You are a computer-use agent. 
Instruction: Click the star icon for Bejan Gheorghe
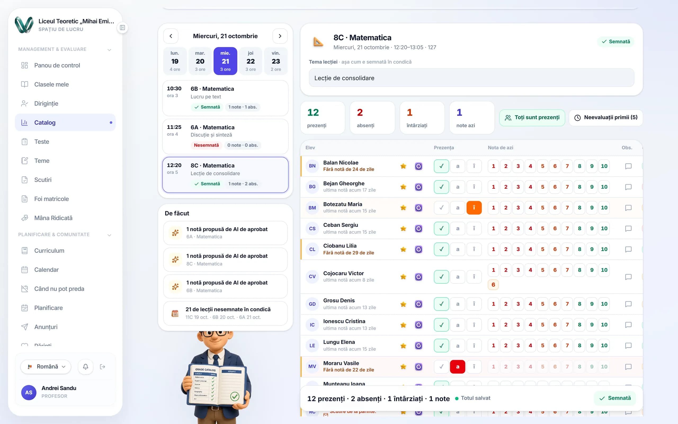[x=403, y=187]
